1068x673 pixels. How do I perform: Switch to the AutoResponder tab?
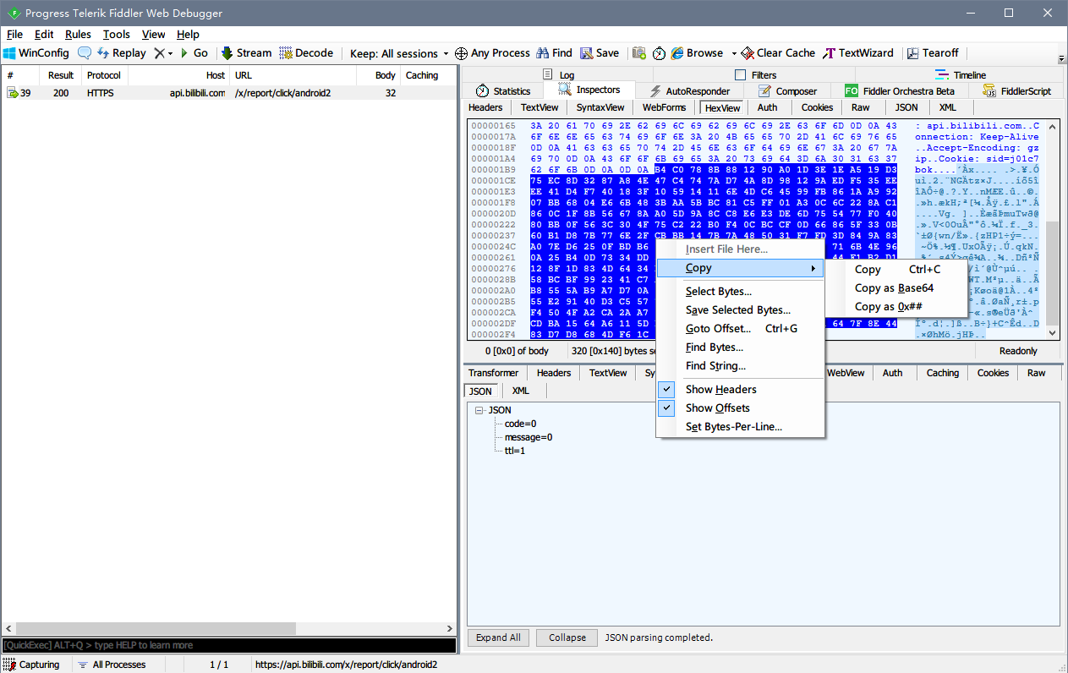point(689,91)
